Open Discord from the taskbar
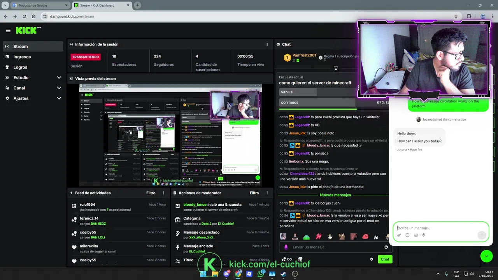 click(x=226, y=274)
